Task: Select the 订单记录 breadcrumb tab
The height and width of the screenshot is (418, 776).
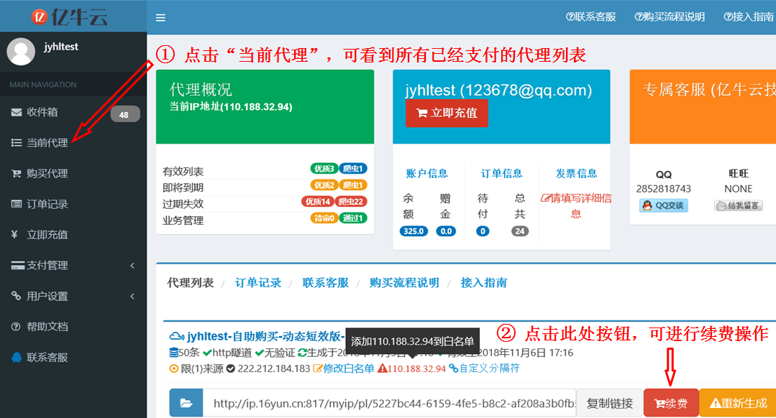Action: point(258,283)
